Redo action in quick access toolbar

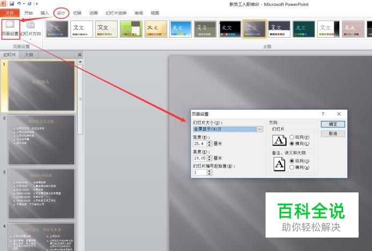click(30, 4)
